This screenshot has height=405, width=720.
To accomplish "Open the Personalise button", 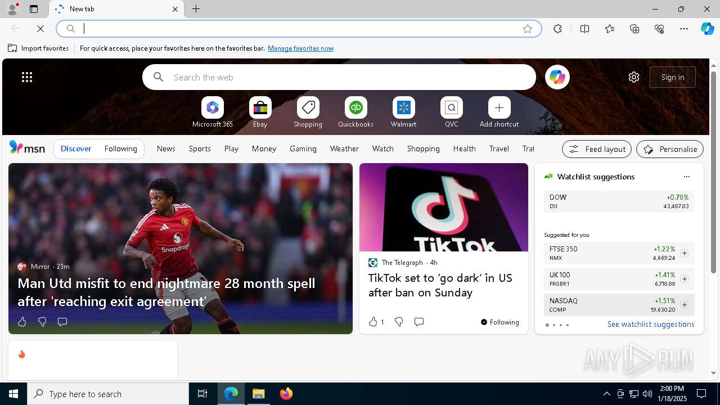I will 670,149.
